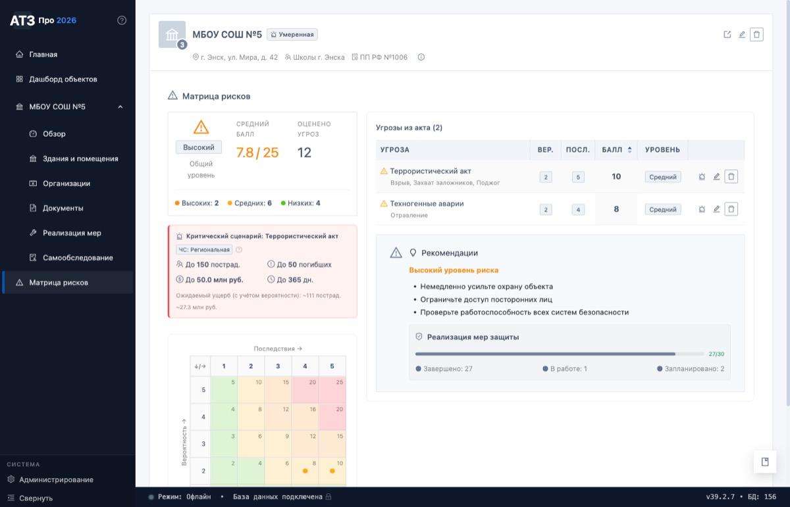Click the Умеренная threat level badge
The image size is (790, 507).
coord(292,34)
